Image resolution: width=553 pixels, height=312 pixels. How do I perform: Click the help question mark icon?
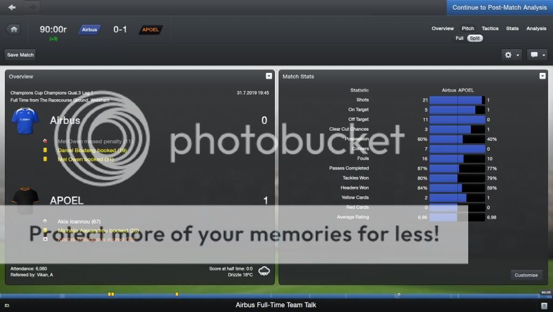click(544, 306)
